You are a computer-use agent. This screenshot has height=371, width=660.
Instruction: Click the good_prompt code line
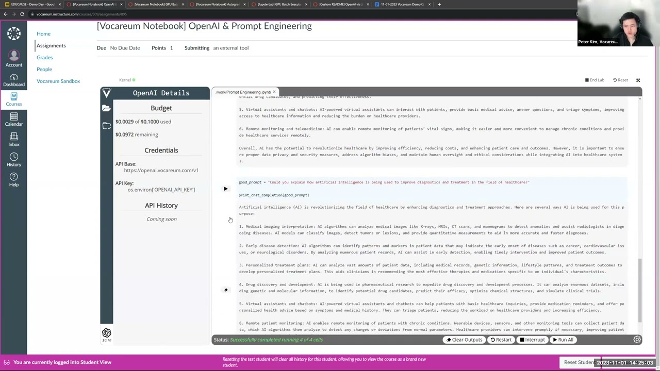click(x=384, y=182)
